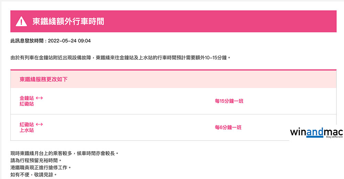Screen dimensions: 344x179
Task: Click the apology line 如有不便，敬請見諒
Action: 33,175
